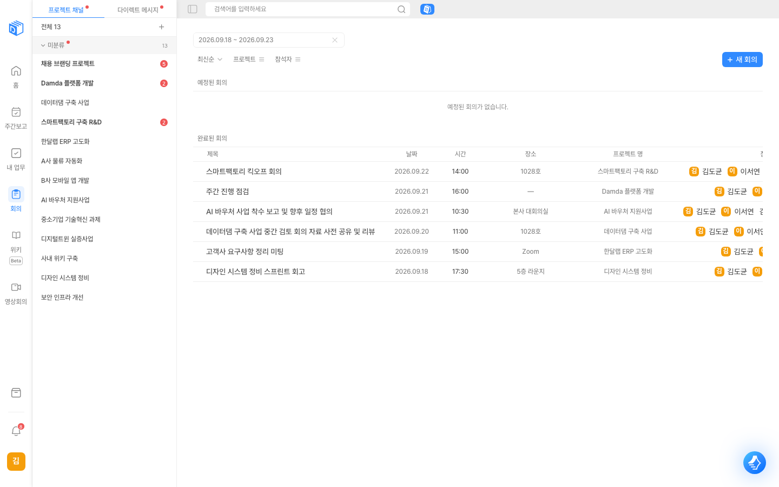This screenshot has width=779, height=487.
Task: Add a channel with the plus icon
Action: click(161, 27)
